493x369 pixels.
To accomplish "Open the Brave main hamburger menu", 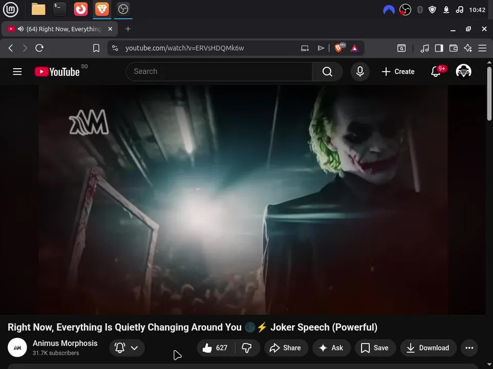I will coord(482,48).
